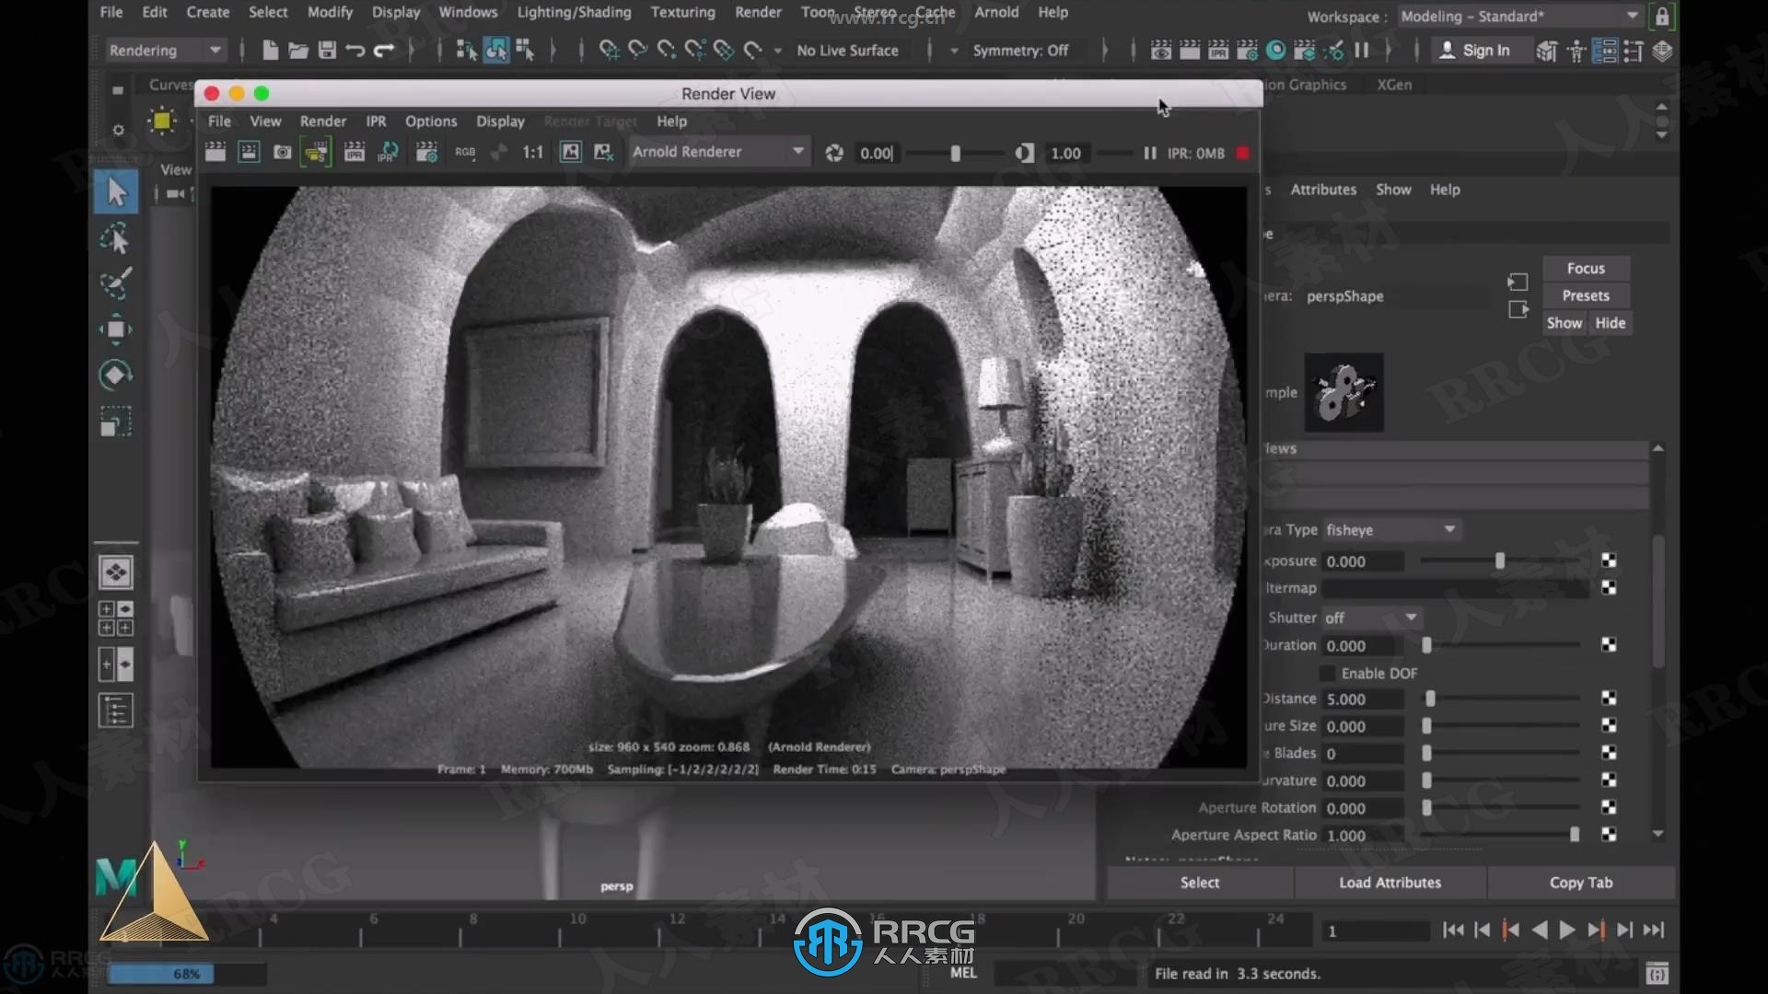Click the Select by Object Type icon
Viewport: 1768px width, 994px height.
point(495,51)
